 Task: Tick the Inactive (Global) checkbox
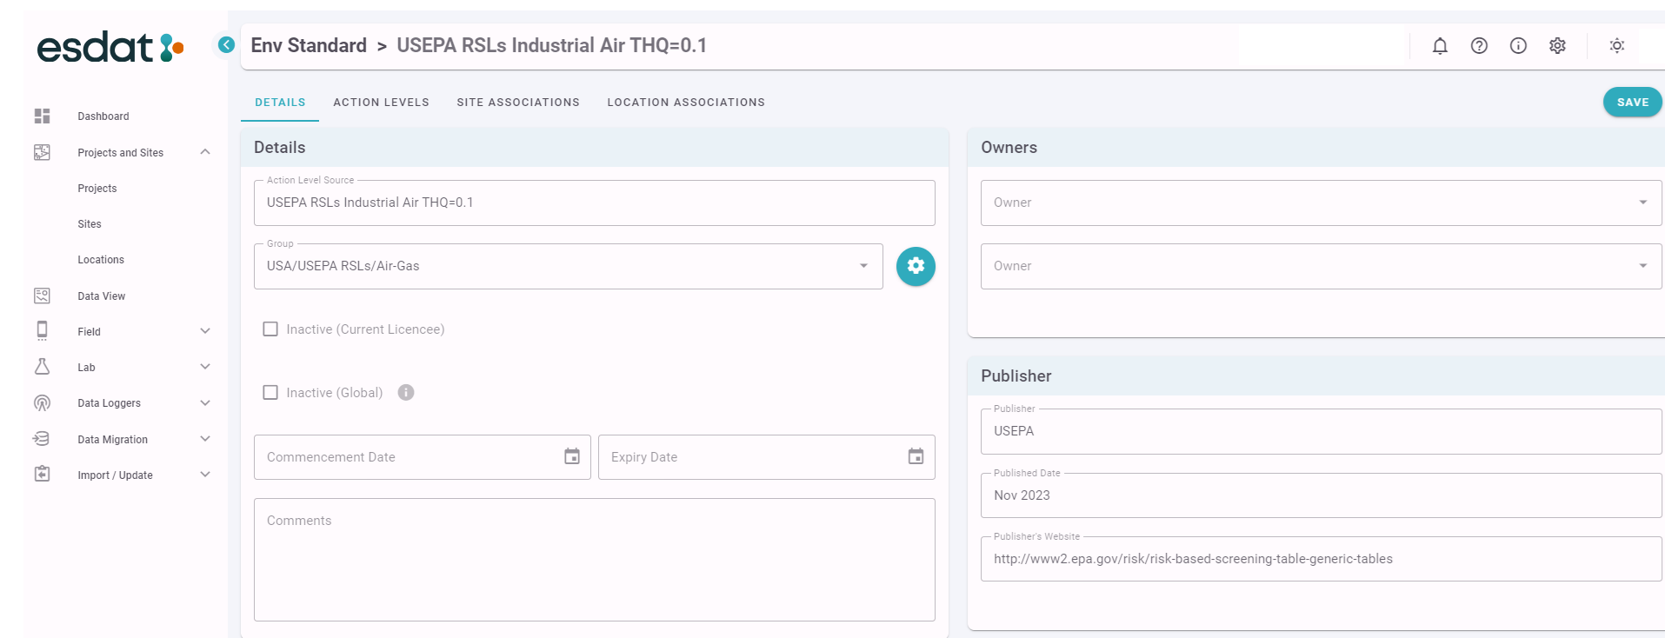(270, 393)
